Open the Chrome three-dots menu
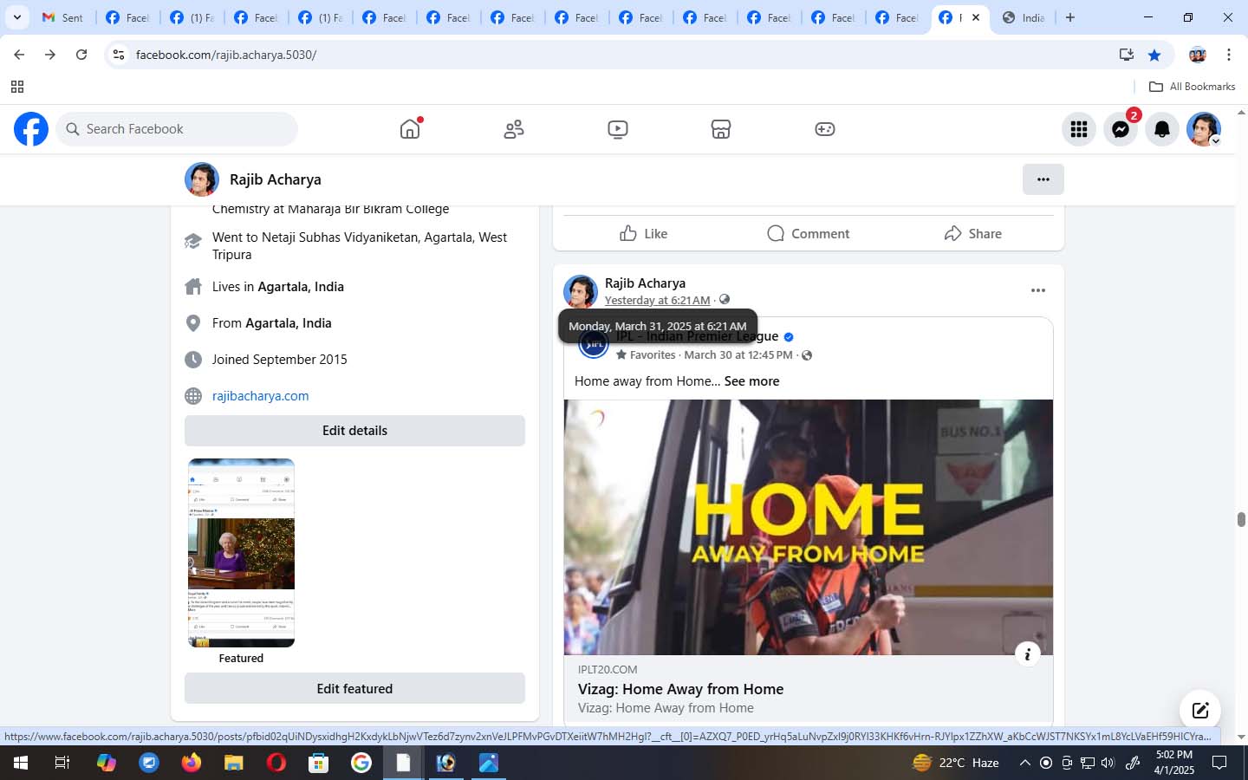The image size is (1248, 780). (1228, 55)
